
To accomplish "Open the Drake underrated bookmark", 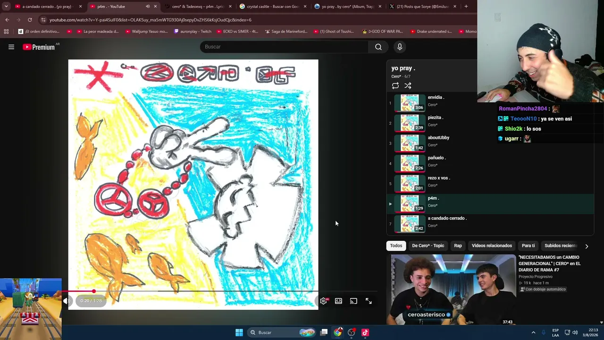I will [431, 32].
